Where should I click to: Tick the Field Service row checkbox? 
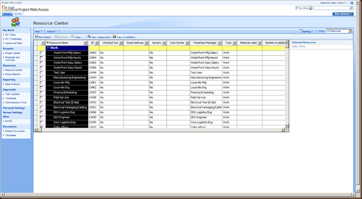(41, 97)
